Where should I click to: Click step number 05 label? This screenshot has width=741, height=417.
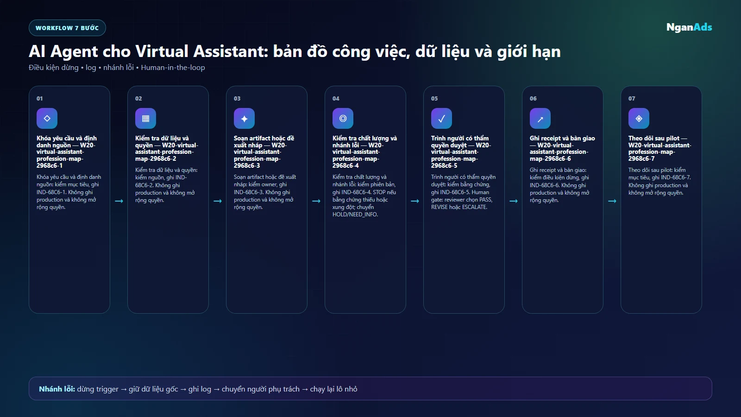(x=434, y=98)
